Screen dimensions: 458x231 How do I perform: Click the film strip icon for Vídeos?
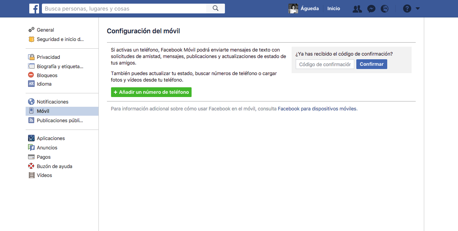click(x=31, y=175)
